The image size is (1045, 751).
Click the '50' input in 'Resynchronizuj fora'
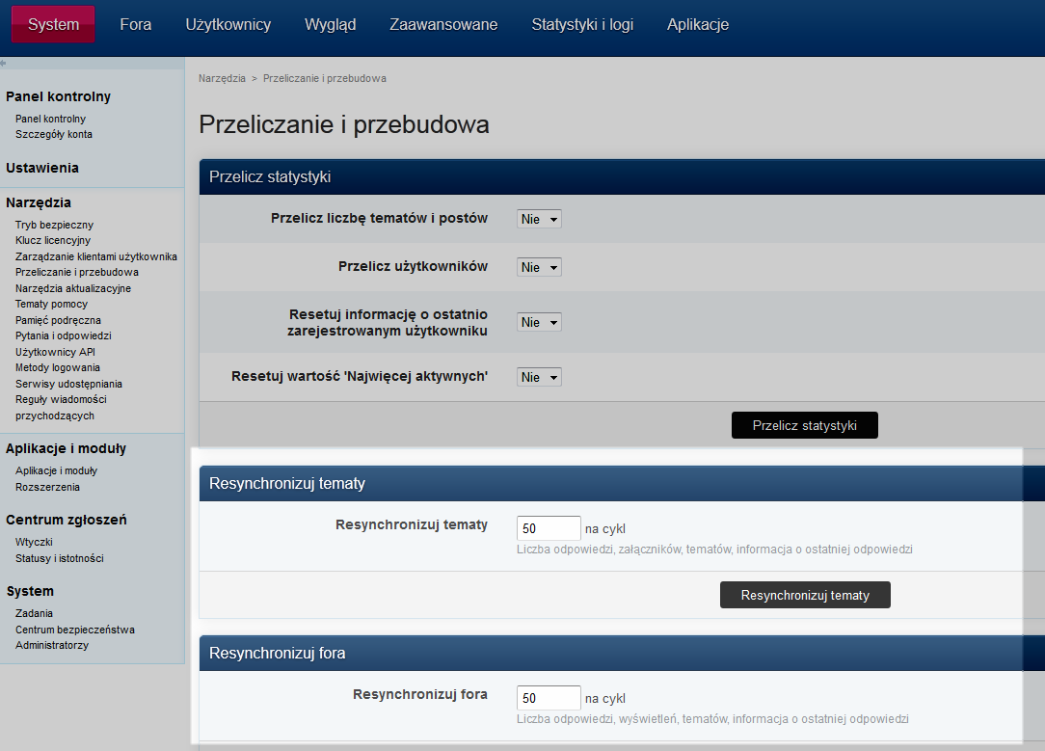(x=549, y=697)
